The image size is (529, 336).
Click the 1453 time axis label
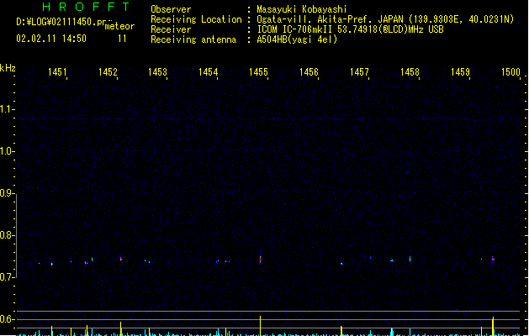click(x=157, y=72)
